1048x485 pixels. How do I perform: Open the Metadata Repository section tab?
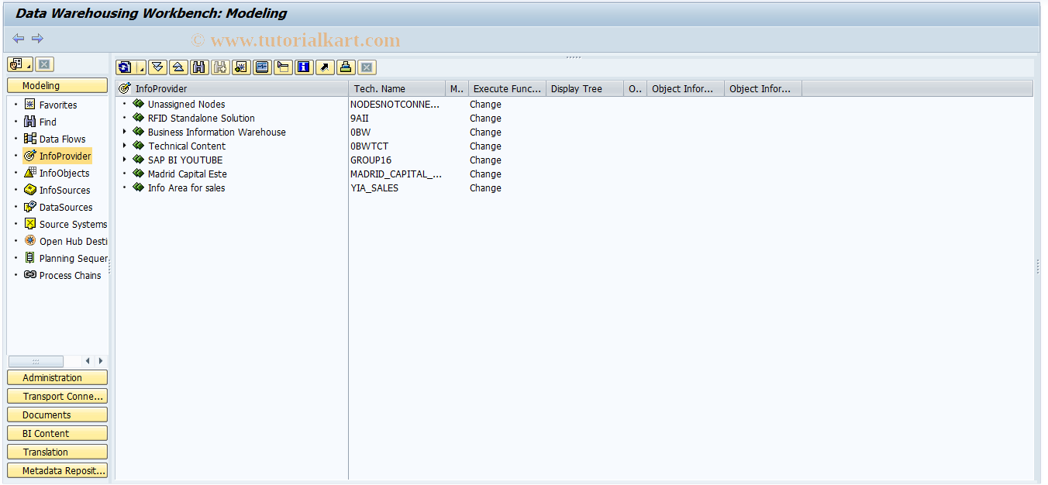pyautogui.click(x=57, y=470)
